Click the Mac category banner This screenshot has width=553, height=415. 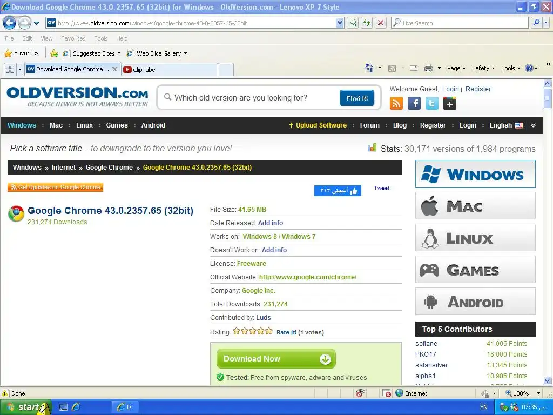pyautogui.click(x=475, y=206)
